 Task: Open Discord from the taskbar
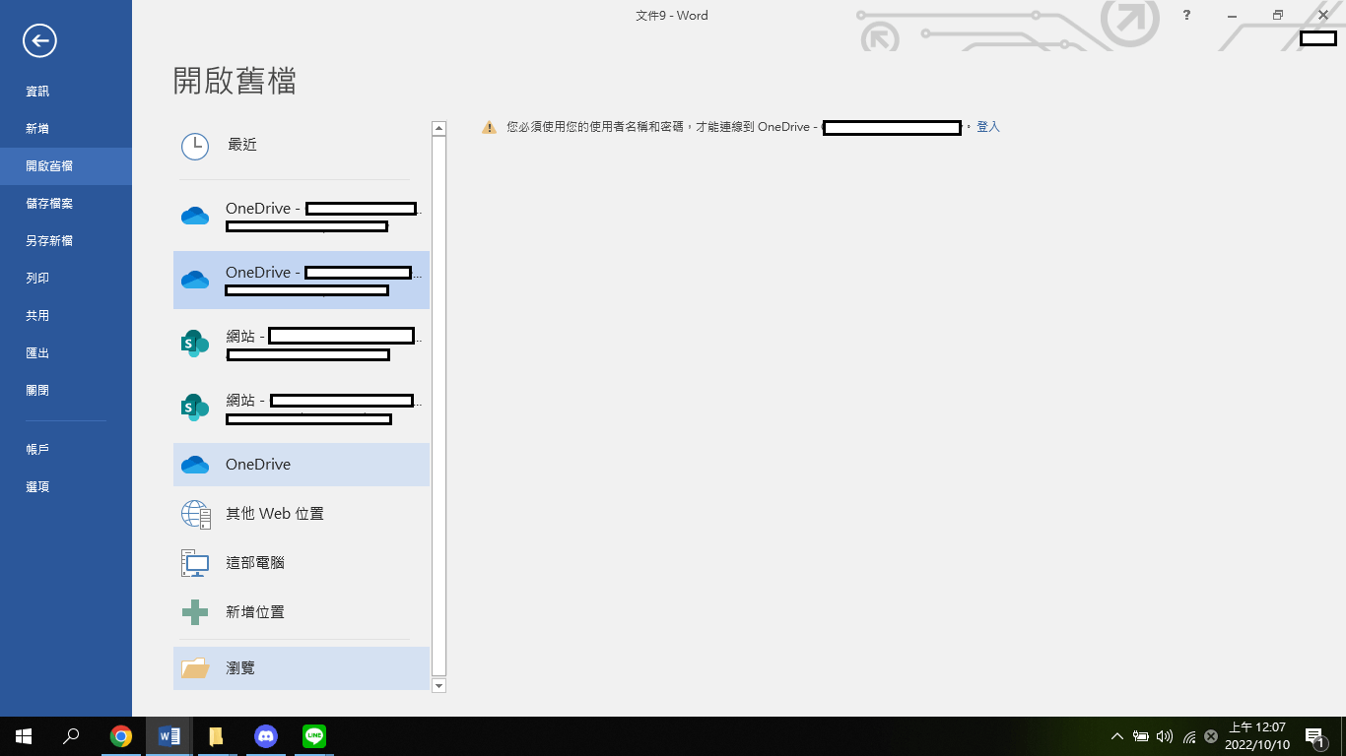pos(265,736)
